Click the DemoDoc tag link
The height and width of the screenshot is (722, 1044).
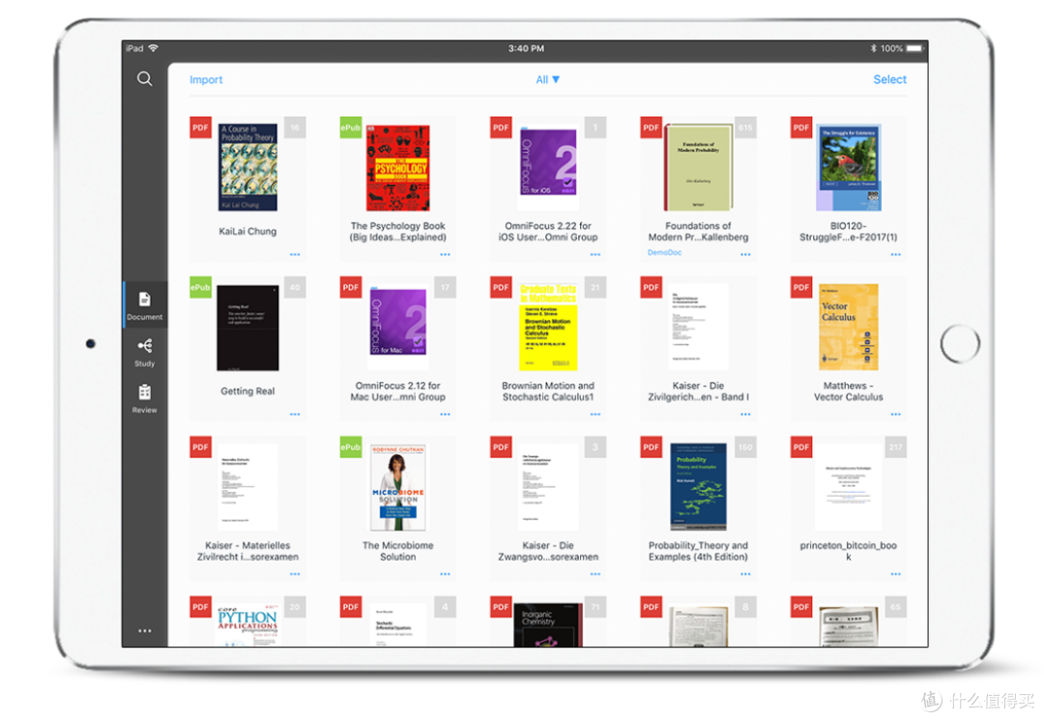(664, 253)
